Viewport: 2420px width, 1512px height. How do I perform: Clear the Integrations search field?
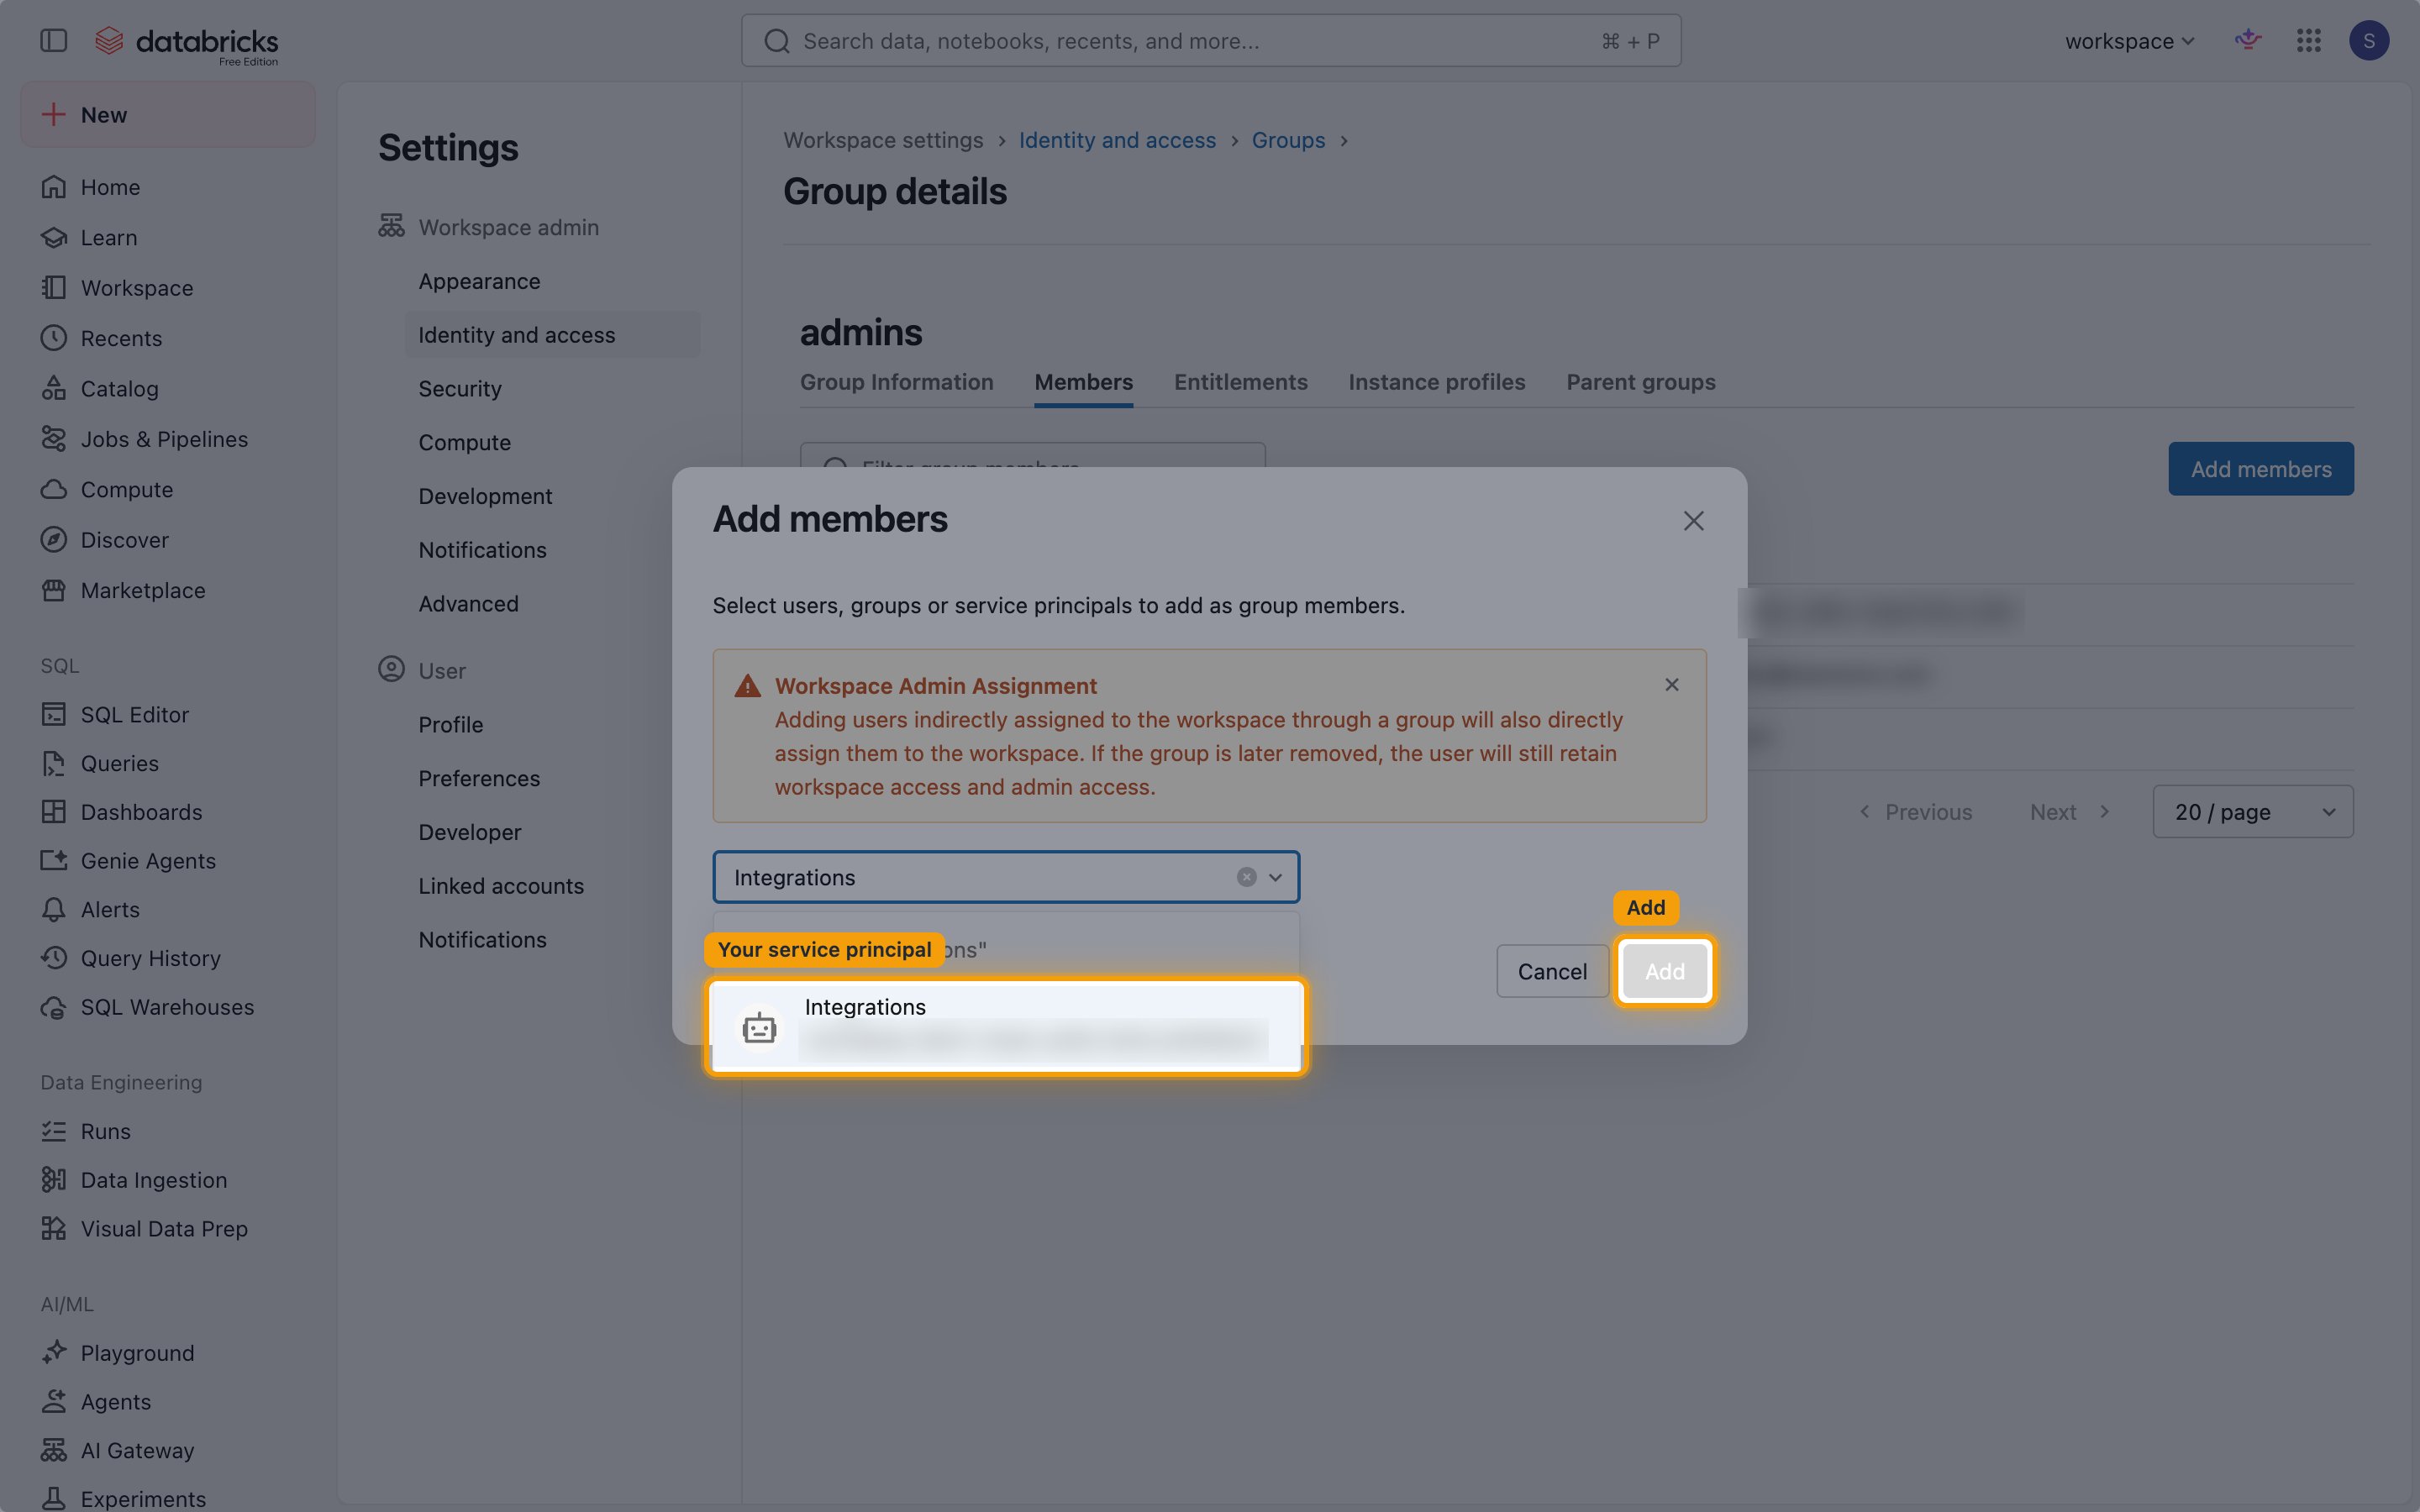click(1246, 877)
